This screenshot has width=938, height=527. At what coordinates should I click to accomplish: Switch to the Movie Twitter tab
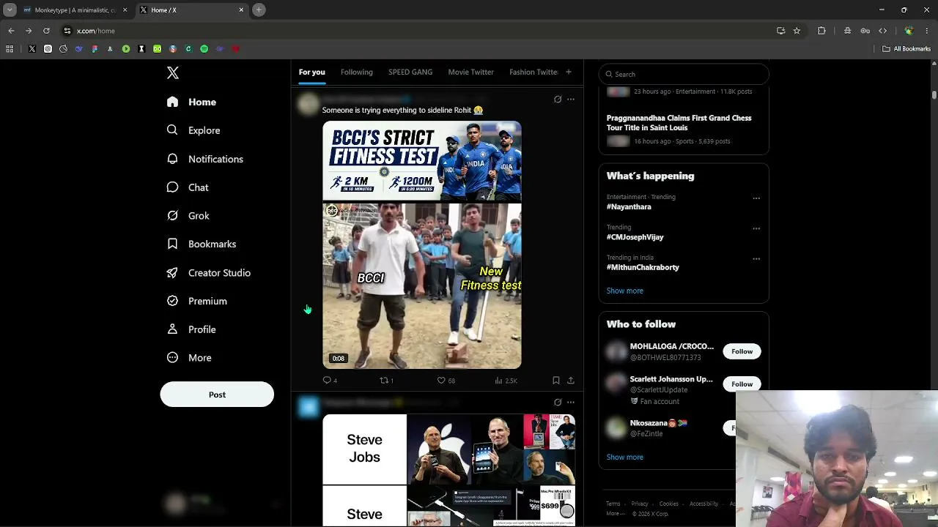(x=471, y=72)
